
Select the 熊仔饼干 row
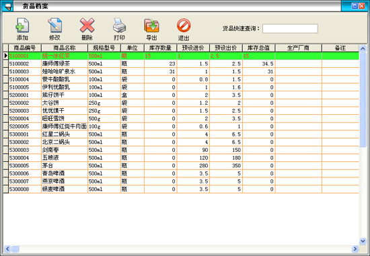point(181,95)
